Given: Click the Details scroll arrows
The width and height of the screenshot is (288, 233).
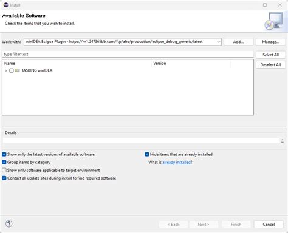Looking at the screenshot, I should (x=282, y=141).
